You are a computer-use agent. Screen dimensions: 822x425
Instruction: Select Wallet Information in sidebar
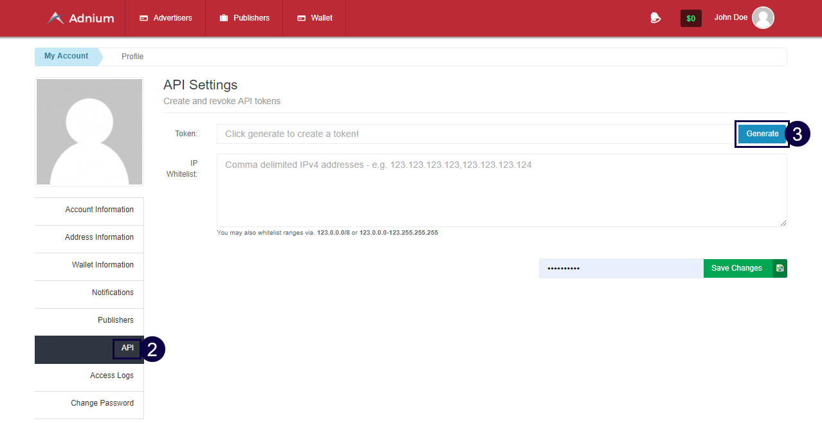[x=102, y=265]
